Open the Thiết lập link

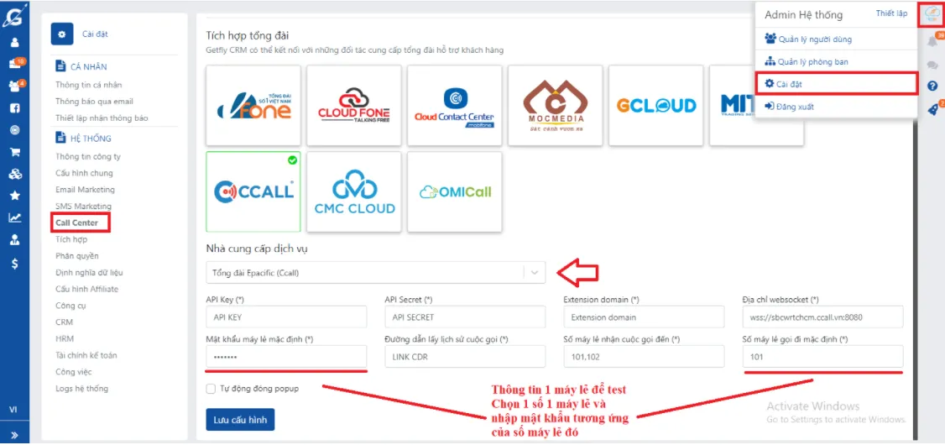[891, 14]
